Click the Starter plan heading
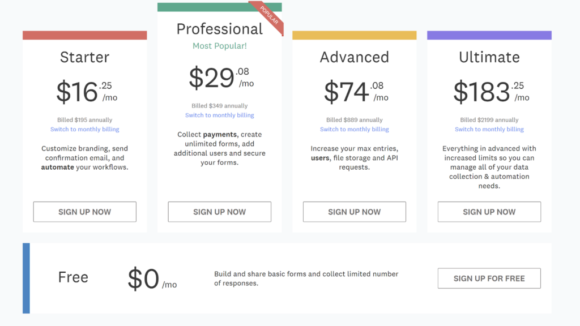 click(85, 57)
